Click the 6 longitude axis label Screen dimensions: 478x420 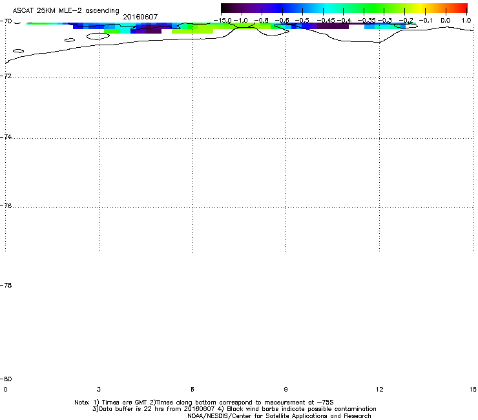(192, 389)
